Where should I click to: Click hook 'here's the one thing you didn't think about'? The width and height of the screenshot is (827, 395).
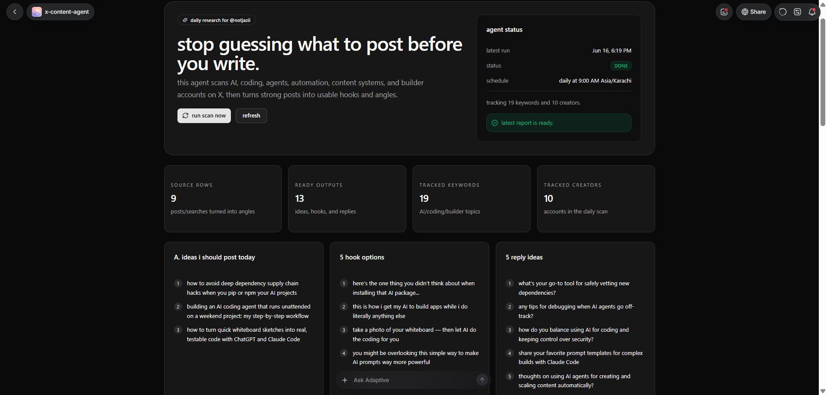[x=413, y=288]
